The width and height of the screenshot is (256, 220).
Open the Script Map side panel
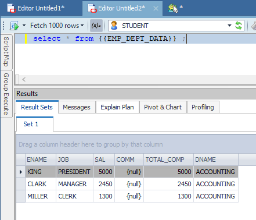pos(6,52)
